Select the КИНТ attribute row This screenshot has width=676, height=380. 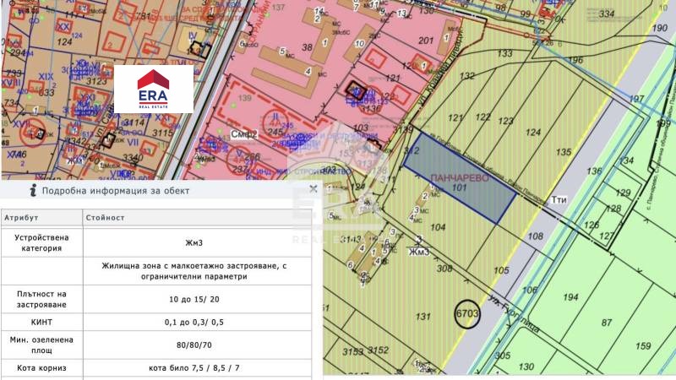(x=157, y=323)
